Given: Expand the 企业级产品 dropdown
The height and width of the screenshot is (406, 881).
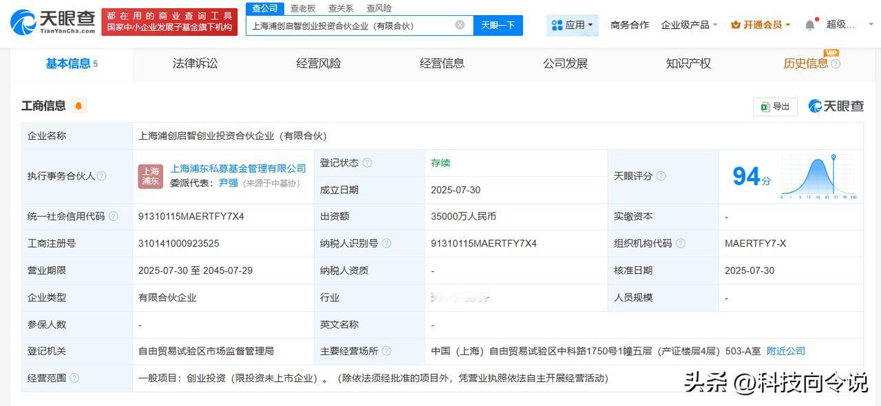Looking at the screenshot, I should [689, 25].
